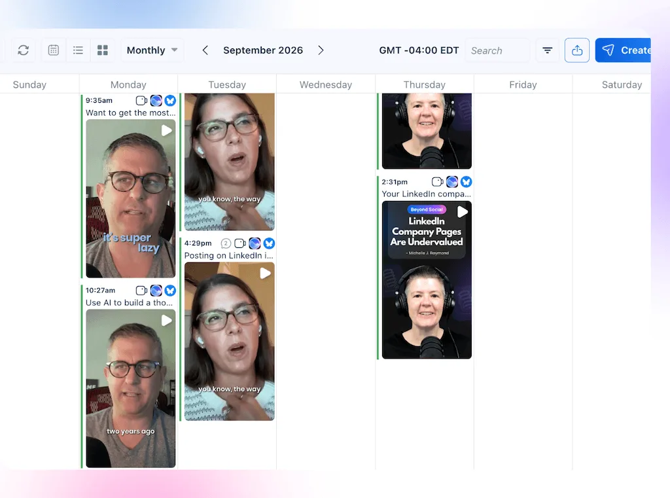This screenshot has height=498, width=670.
Task: Click the Bluesky icon on 10:27am post
Action: 171,291
